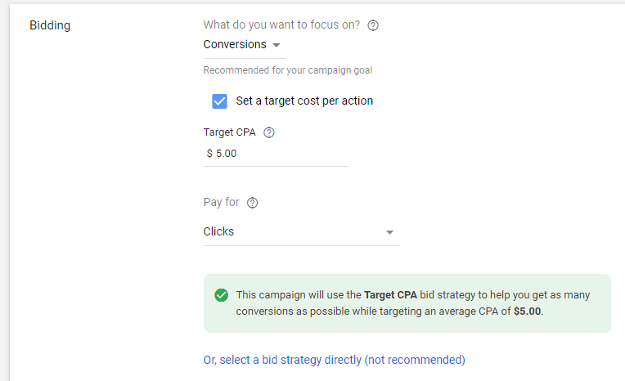This screenshot has width=625, height=381.
Task: Click the 'Set a target cost per action' label
Action: (x=304, y=101)
